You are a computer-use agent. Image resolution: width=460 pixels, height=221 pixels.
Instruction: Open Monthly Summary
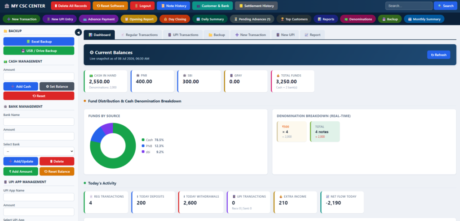424,19
